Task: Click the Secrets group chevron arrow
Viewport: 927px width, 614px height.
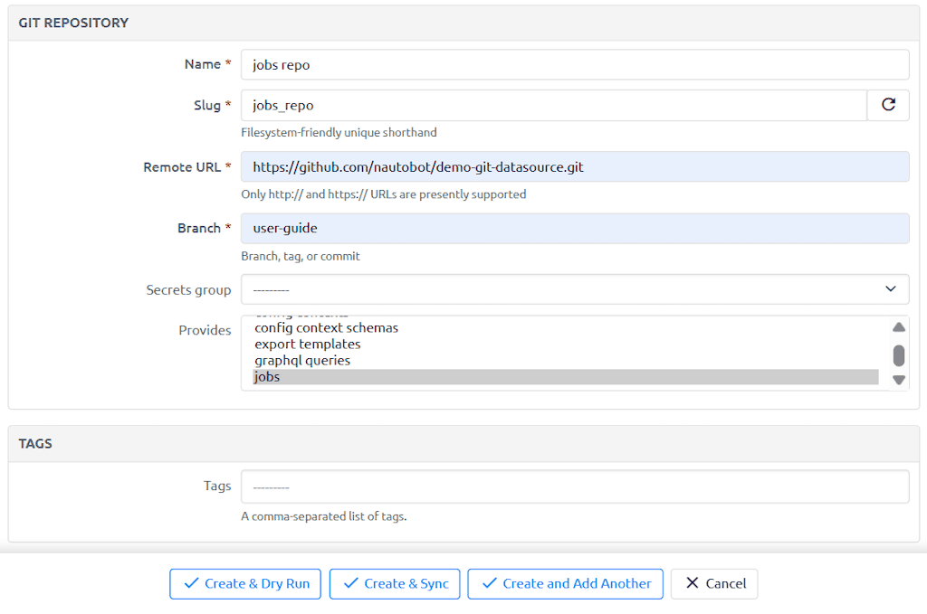Action: pyautogui.click(x=890, y=288)
